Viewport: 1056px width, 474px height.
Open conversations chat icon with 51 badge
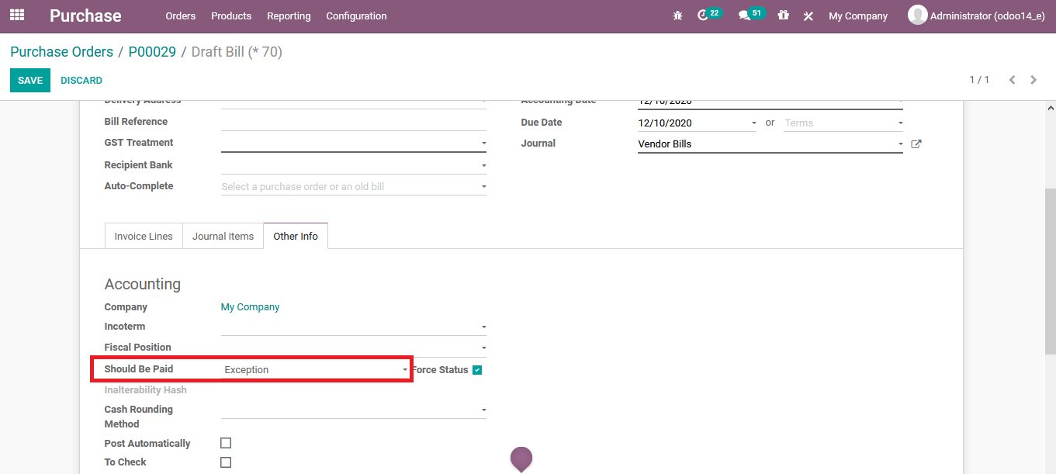click(x=745, y=15)
